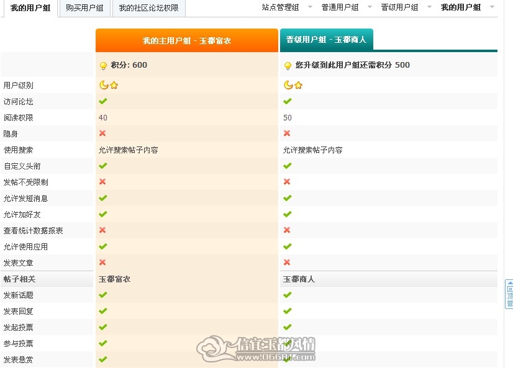Click 发表文章 red cross in 玉都富农 column

102,262
